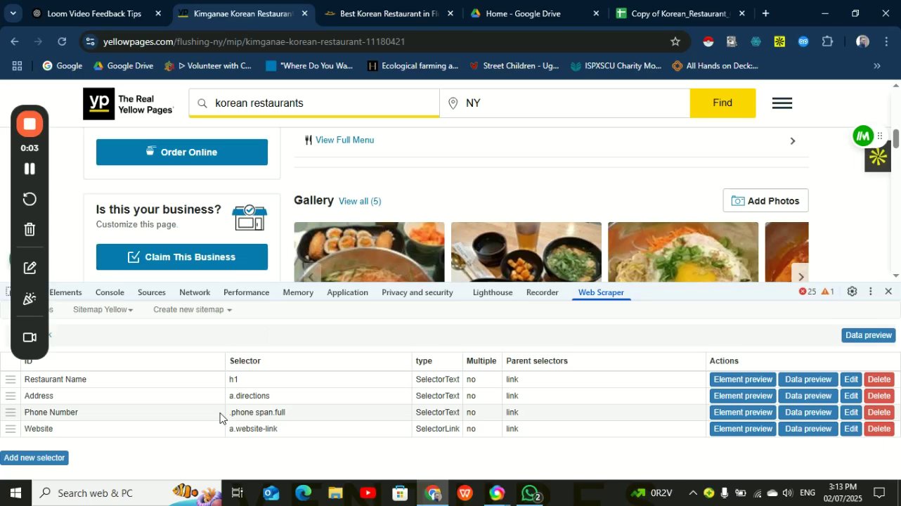This screenshot has height=506, width=901.
Task: Click the top-right Data preview button
Action: 868,335
